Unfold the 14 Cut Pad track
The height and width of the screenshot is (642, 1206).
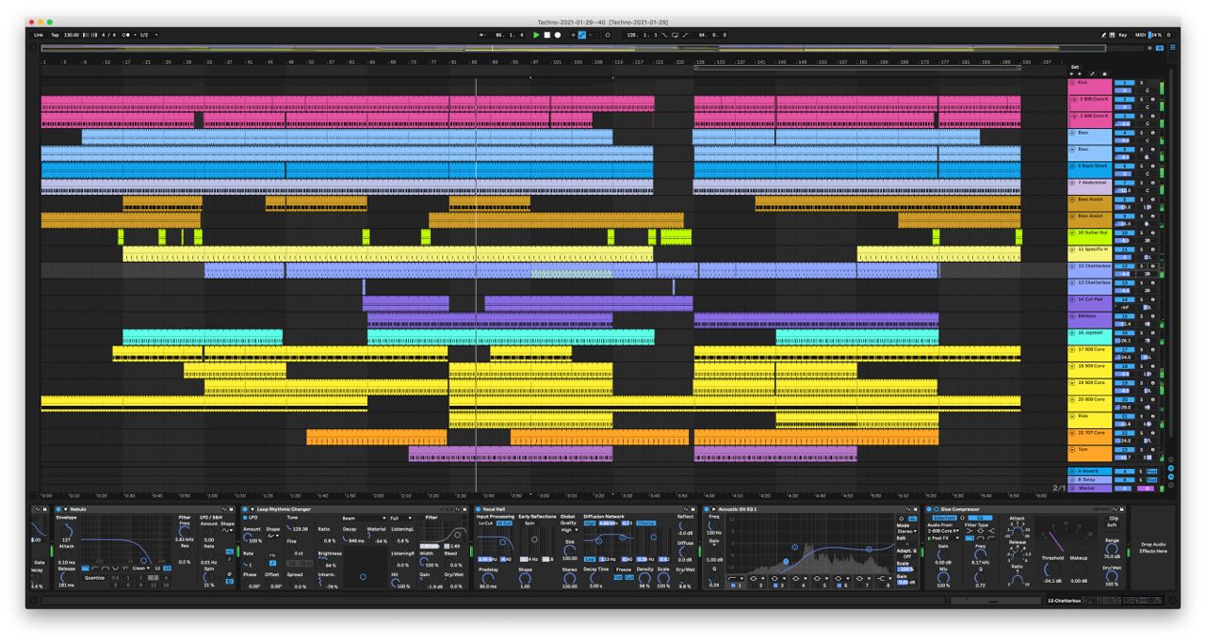point(1072,299)
